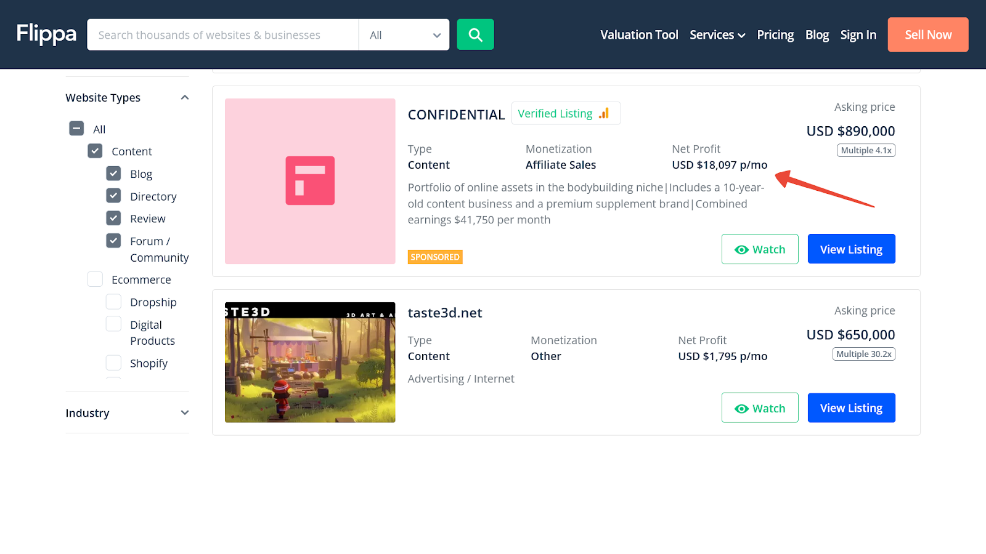Check the Shopify checkbox
Screen dimensions: 986x554
pos(113,363)
